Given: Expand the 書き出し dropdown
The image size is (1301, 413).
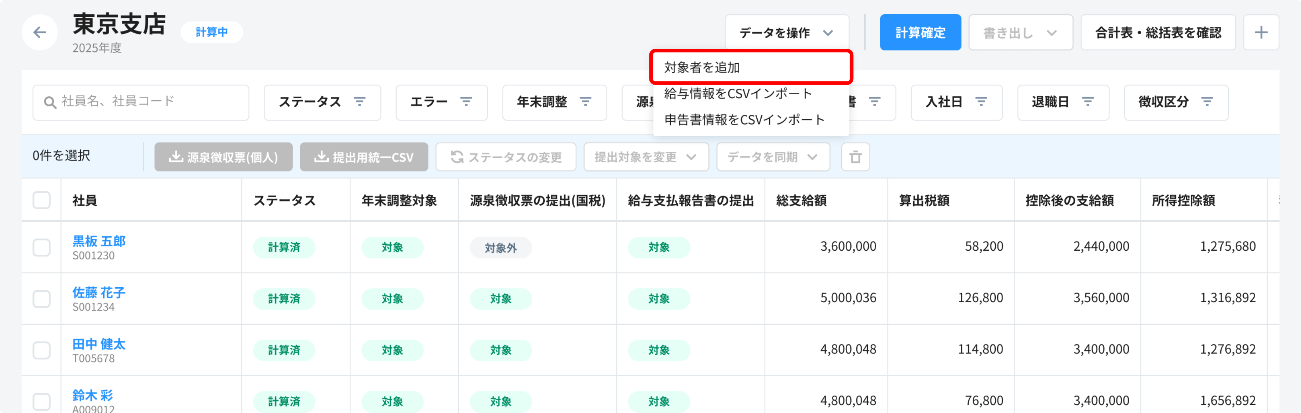Looking at the screenshot, I should tap(1020, 33).
